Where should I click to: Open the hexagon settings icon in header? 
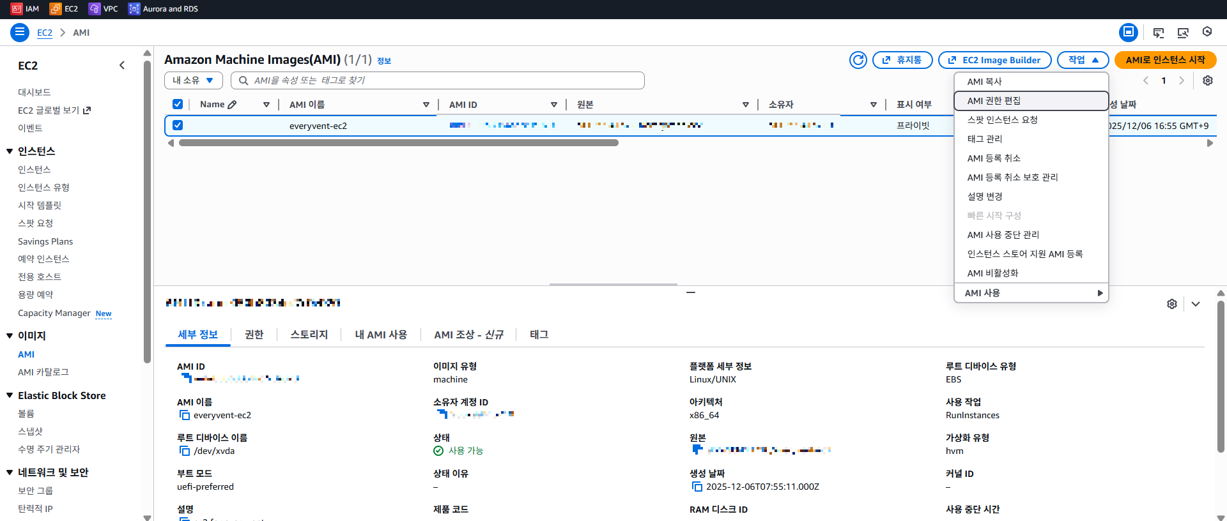pos(1207,32)
